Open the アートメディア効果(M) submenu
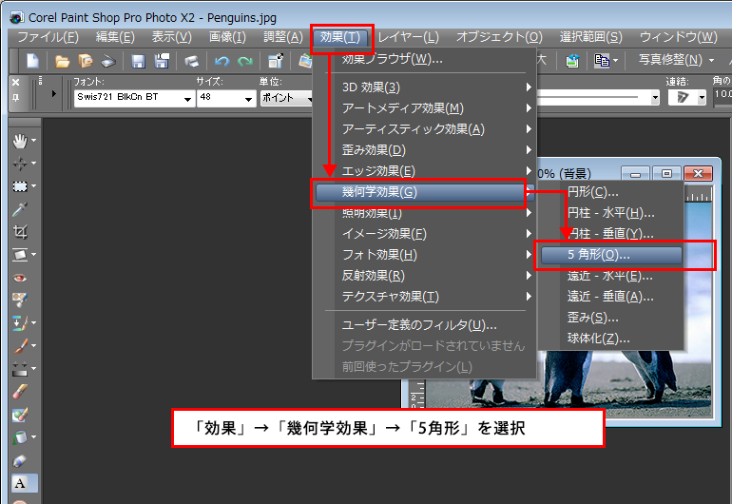Image resolution: width=732 pixels, height=504 pixels. [x=424, y=108]
